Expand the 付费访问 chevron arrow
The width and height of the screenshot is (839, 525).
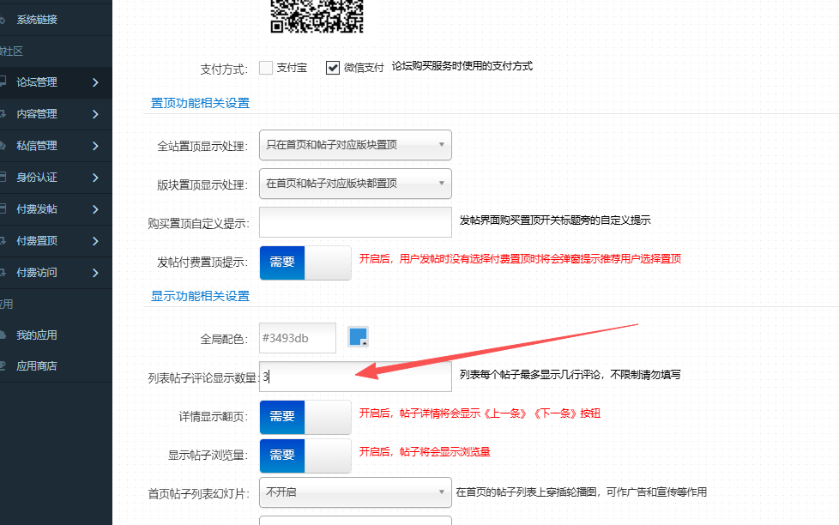(x=94, y=273)
